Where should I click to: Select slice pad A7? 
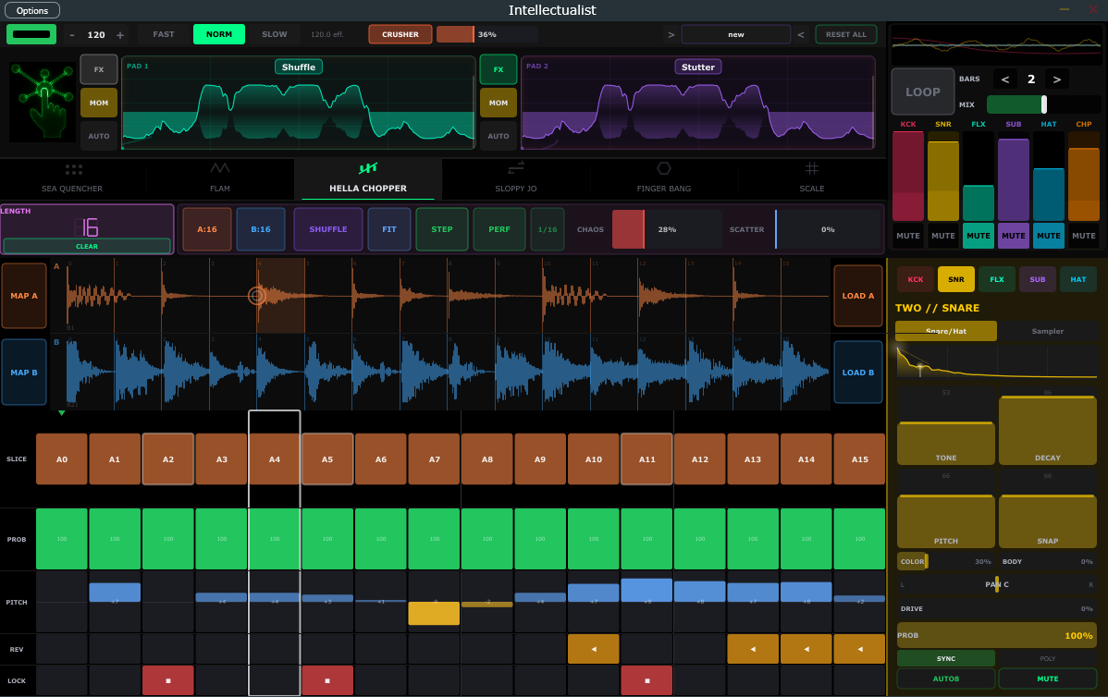point(434,459)
